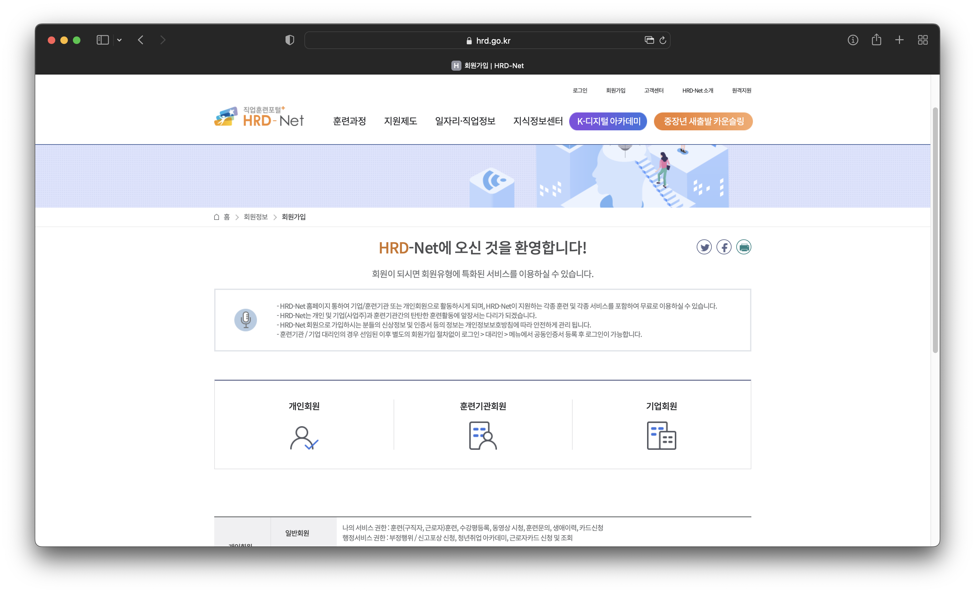The image size is (975, 593).
Task: Open the 지식정보센터 menu
Action: (x=537, y=121)
